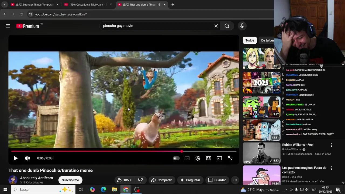This screenshot has width=345, height=194.
Task: Cast the video to a TV
Action: point(219,158)
